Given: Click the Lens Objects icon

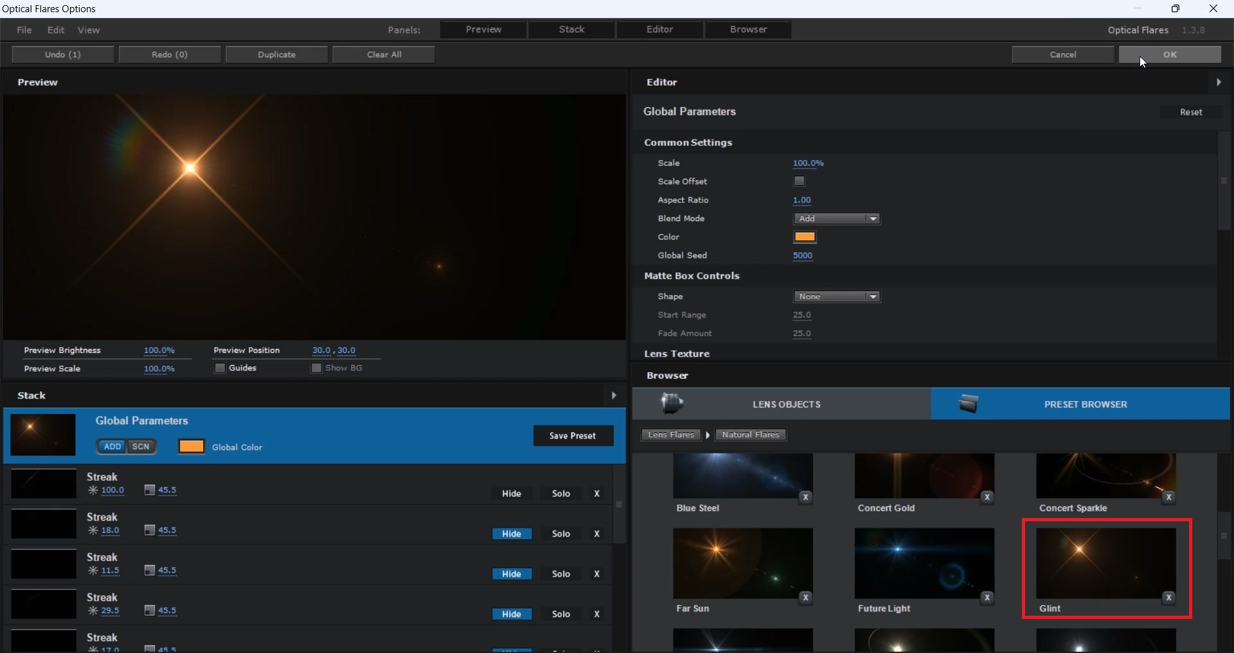Looking at the screenshot, I should click(672, 404).
